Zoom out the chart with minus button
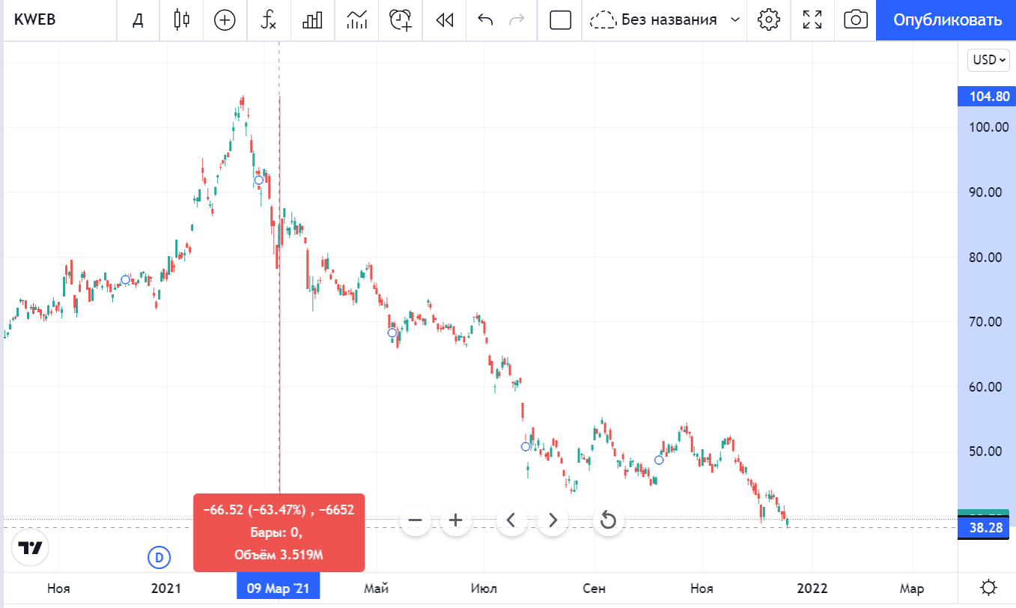 [416, 520]
